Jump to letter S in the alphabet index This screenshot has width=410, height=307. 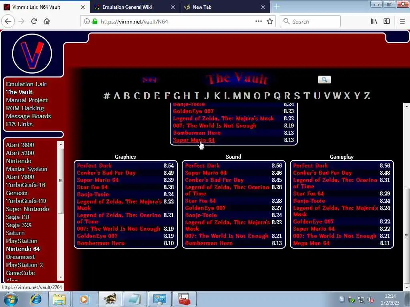[x=297, y=96]
